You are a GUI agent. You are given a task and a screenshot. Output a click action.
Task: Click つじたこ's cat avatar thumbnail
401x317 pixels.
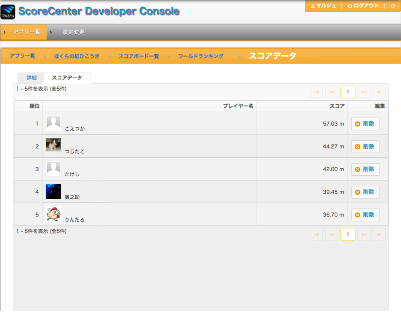coord(54,145)
